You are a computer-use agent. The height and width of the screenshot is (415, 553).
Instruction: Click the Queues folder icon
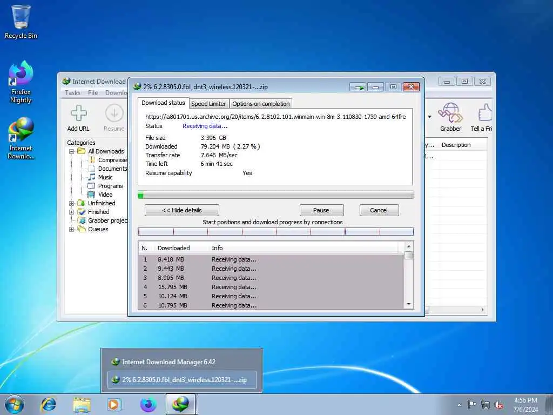82,229
